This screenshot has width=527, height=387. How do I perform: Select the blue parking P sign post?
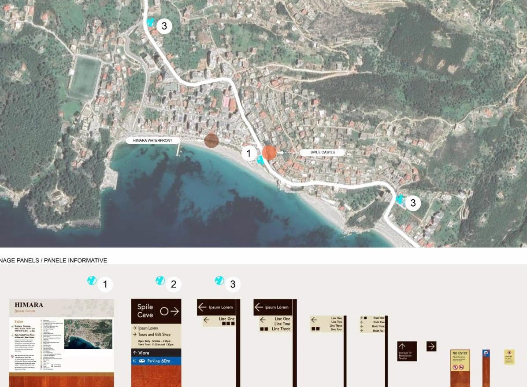tap(486, 354)
